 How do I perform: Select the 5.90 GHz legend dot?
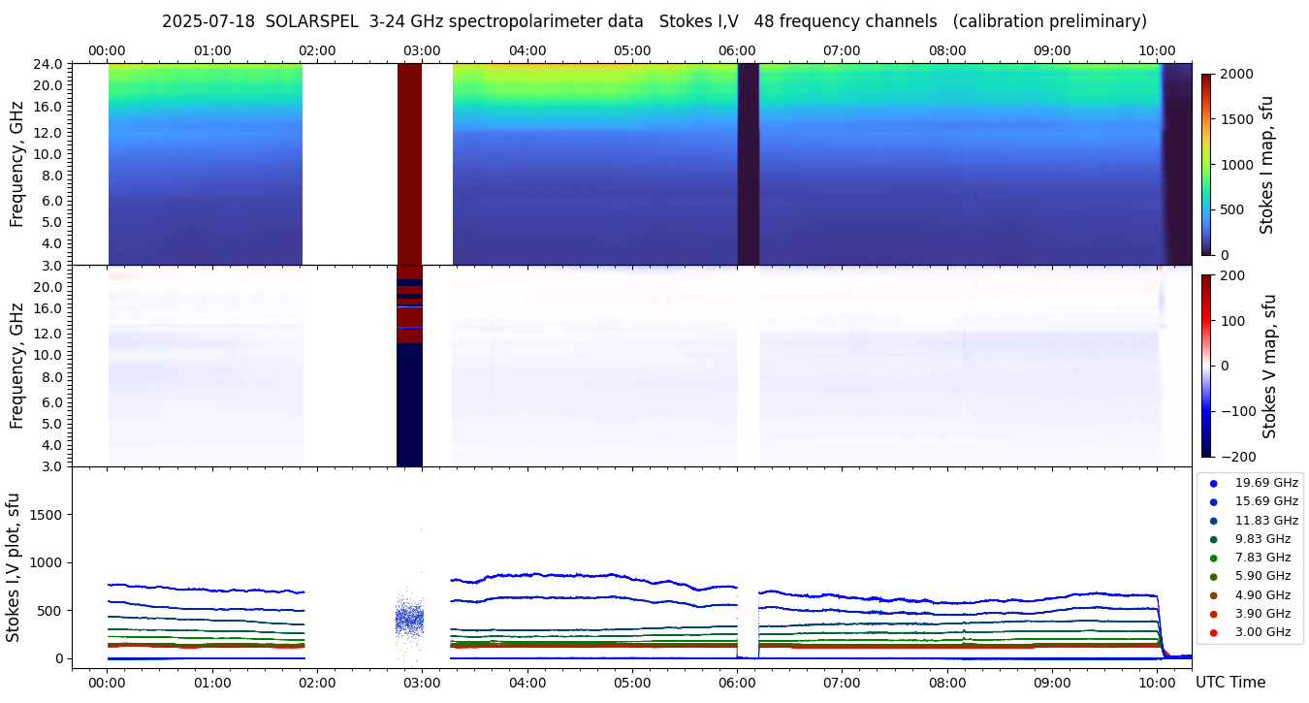(1213, 577)
